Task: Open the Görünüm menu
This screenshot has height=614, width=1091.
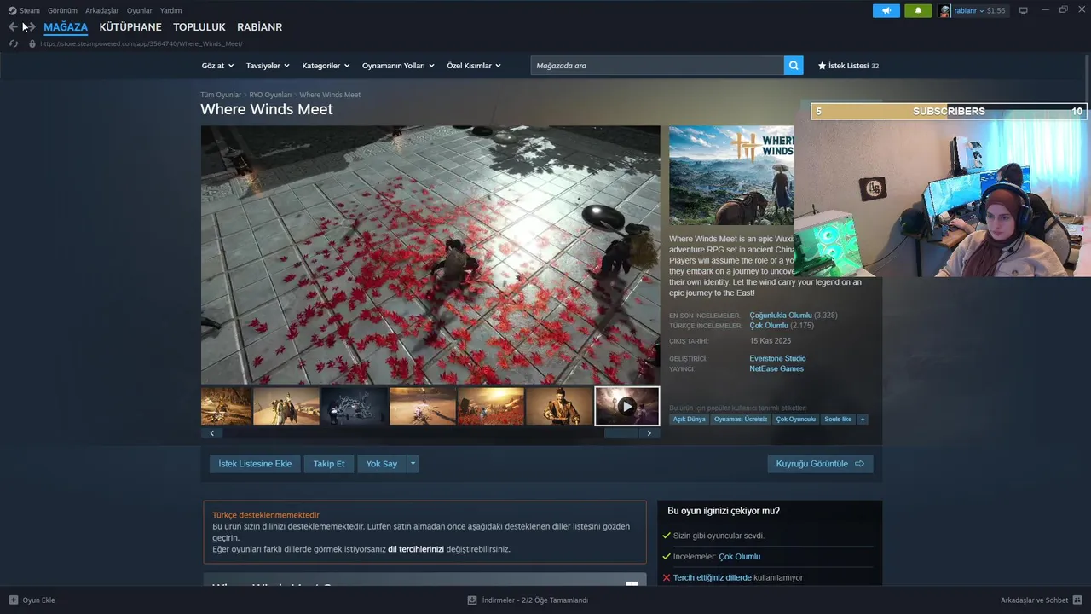Action: [x=62, y=11]
